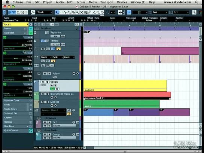This screenshot has width=204, height=153.
Task: Solo the MIDI 01 track
Action: click(x=47, y=102)
